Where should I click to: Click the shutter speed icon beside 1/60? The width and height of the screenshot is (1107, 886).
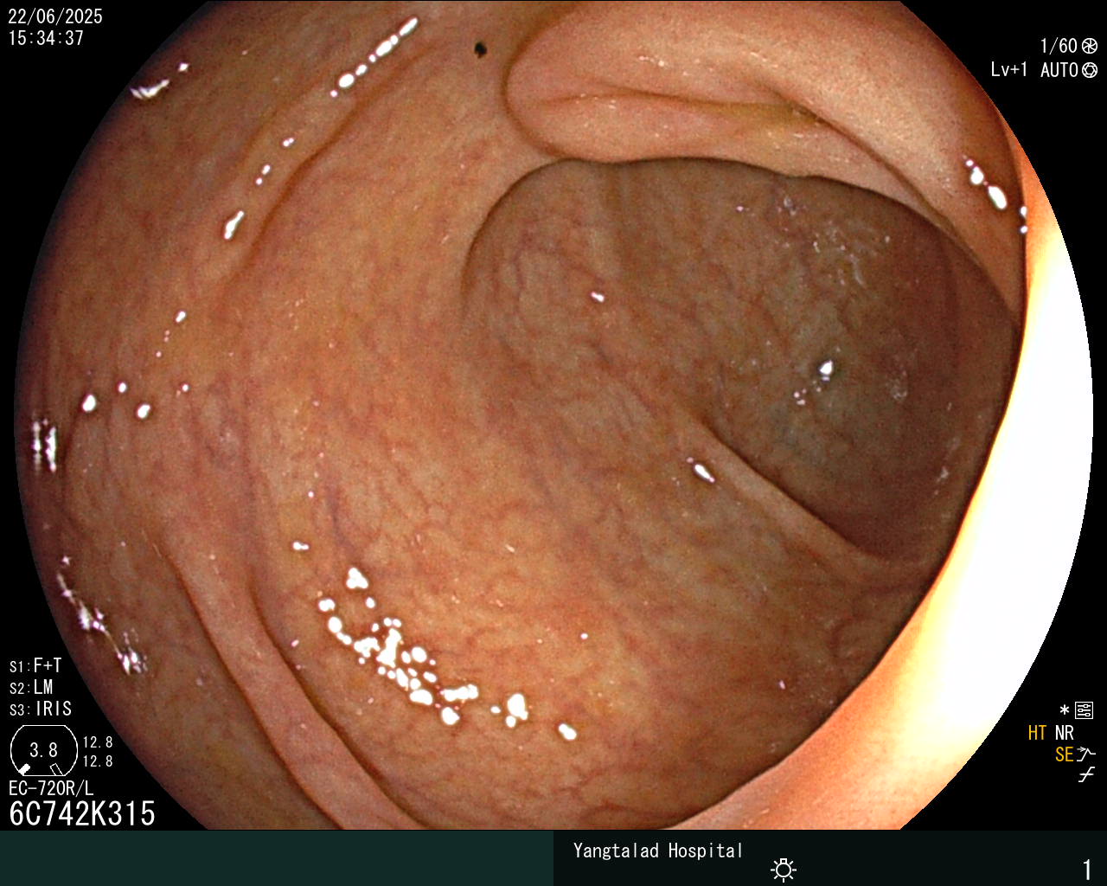(1090, 46)
